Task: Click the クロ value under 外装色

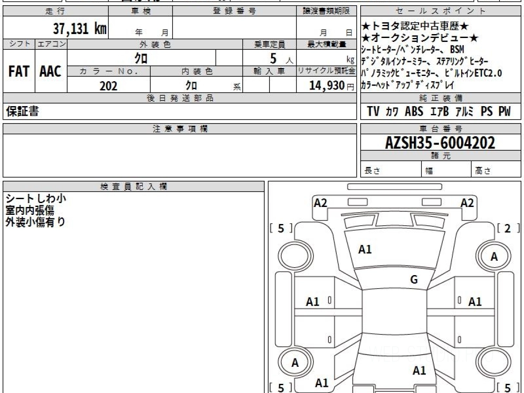Action: [x=141, y=58]
